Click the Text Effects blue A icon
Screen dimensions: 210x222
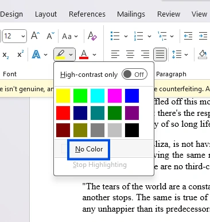pos(36,54)
